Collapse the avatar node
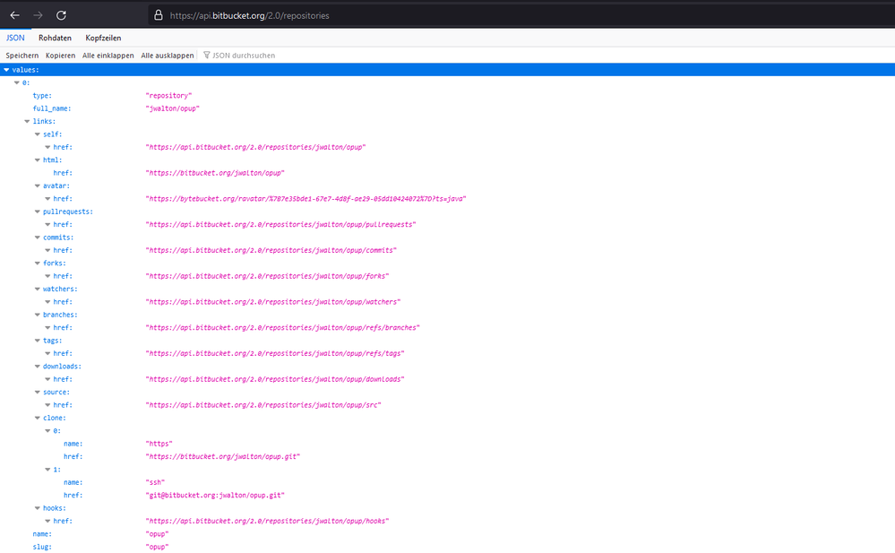Image resolution: width=895 pixels, height=553 pixels. (x=37, y=186)
